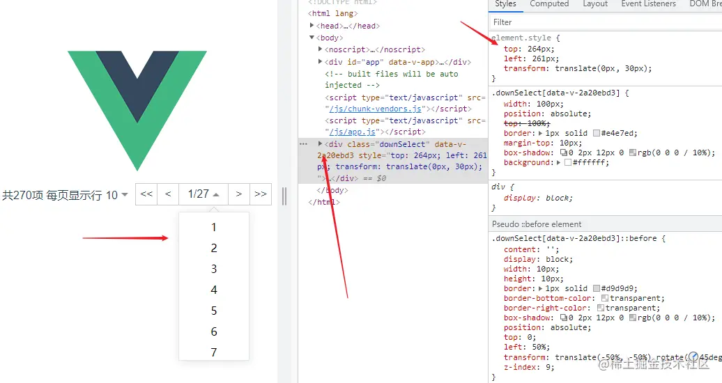The image size is (722, 383).
Task: Expand border shorthand in ::before rule
Action: coord(541,288)
